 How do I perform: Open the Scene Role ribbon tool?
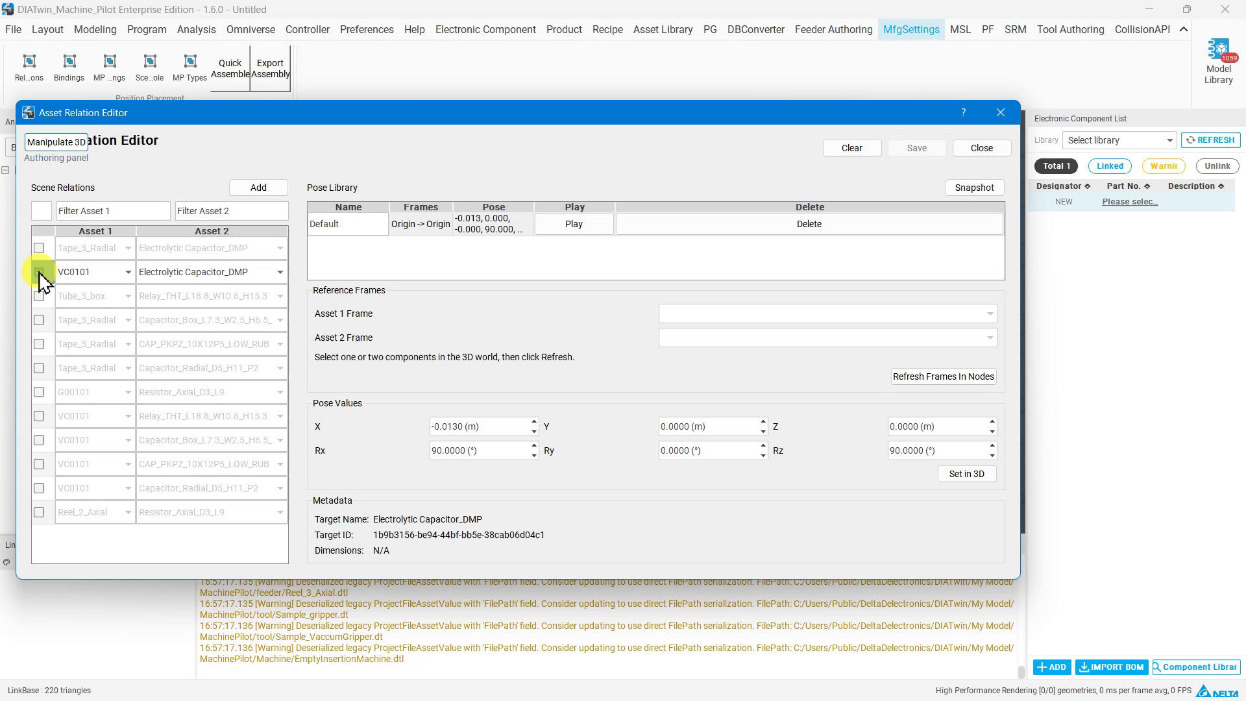click(150, 68)
